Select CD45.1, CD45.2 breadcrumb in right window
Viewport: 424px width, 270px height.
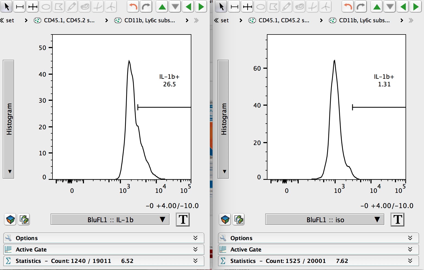pos(279,20)
